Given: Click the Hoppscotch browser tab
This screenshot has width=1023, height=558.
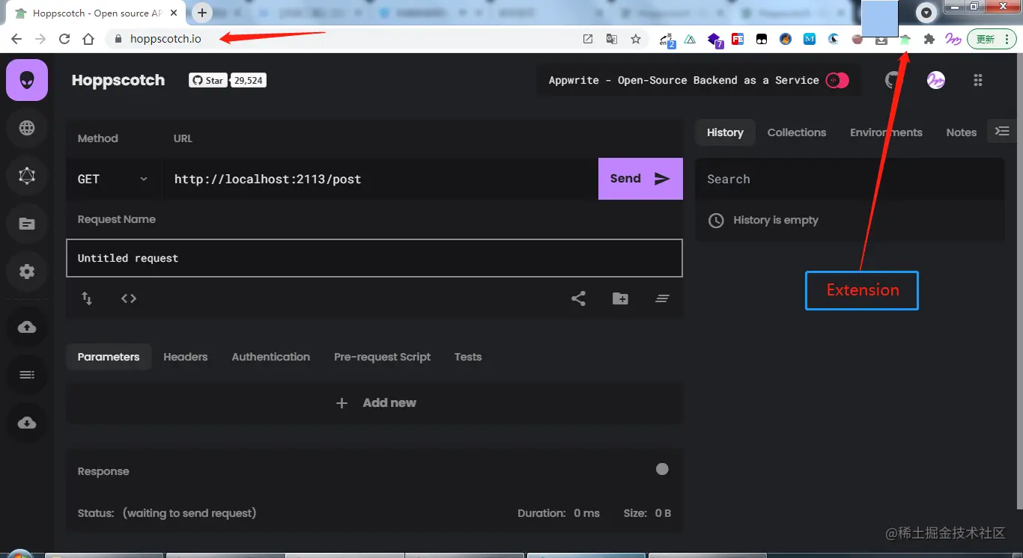Looking at the screenshot, I should click(x=97, y=13).
